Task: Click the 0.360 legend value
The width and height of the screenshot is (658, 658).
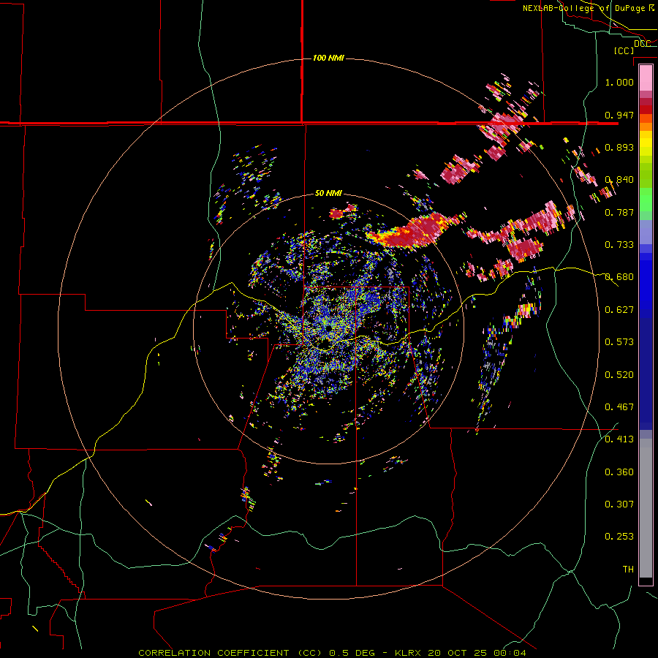Action: (x=619, y=472)
